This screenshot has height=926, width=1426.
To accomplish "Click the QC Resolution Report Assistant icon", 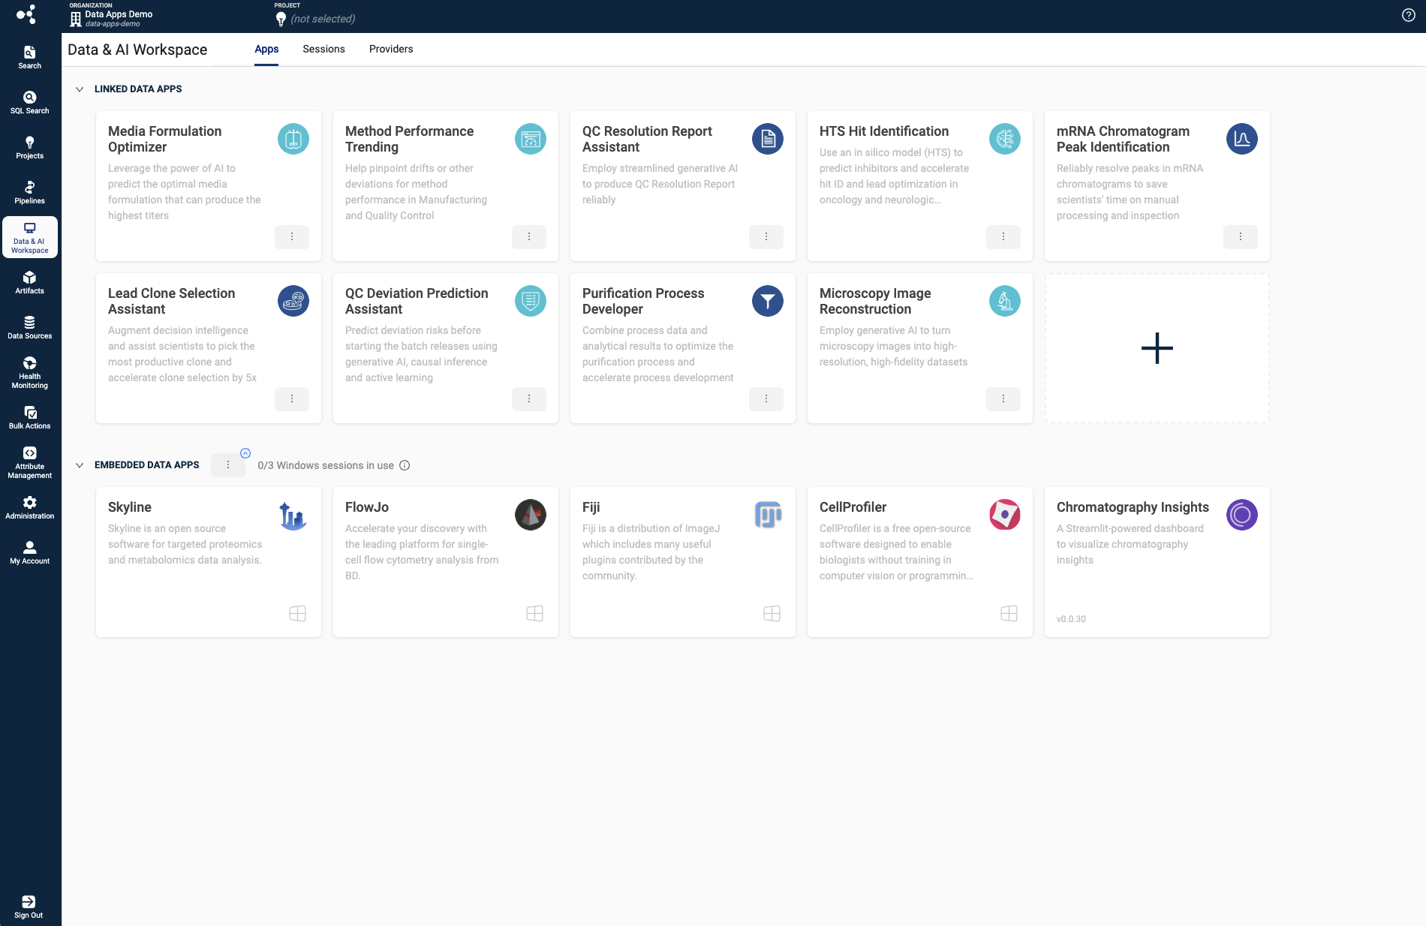I will (768, 139).
